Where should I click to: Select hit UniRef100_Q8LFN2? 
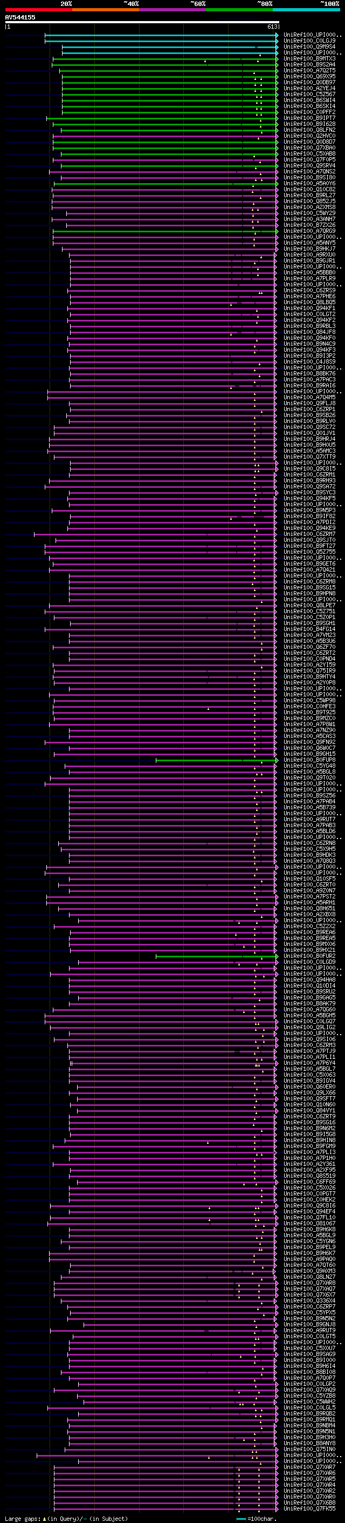[x=309, y=130]
